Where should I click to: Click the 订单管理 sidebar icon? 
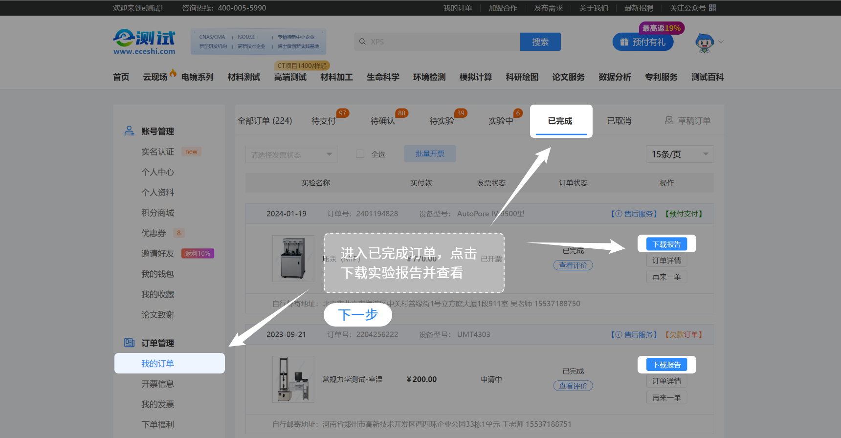(129, 343)
